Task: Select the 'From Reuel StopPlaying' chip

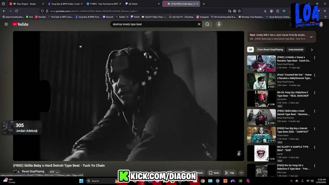Action: [270, 50]
